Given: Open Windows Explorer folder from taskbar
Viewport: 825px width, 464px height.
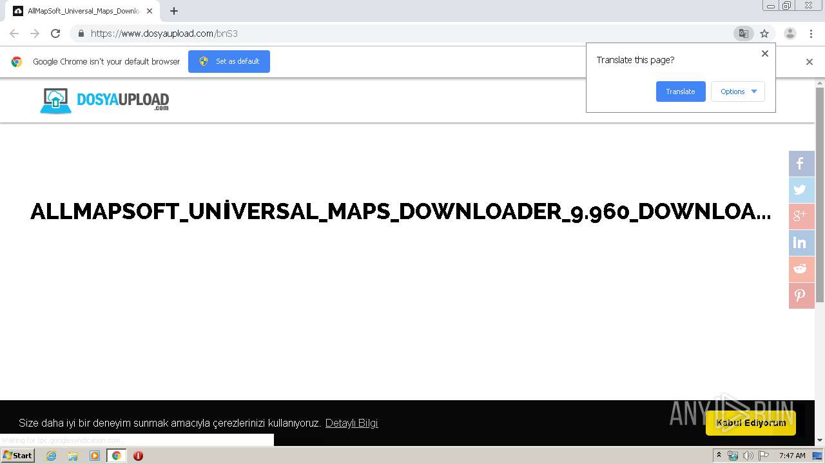Looking at the screenshot, I should coord(73,456).
